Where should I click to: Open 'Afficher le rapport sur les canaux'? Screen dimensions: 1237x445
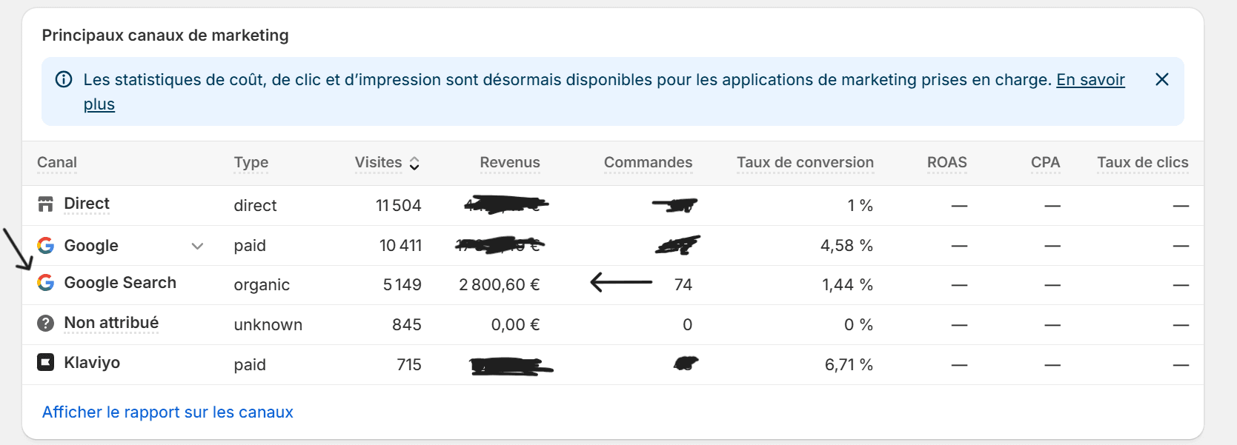168,412
